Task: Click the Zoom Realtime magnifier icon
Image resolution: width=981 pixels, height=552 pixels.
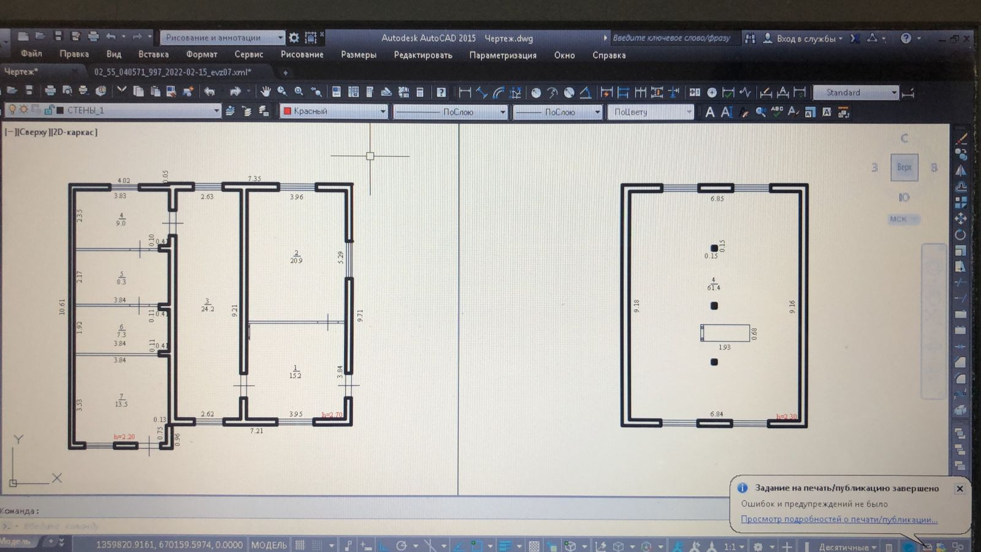Action: click(x=282, y=92)
